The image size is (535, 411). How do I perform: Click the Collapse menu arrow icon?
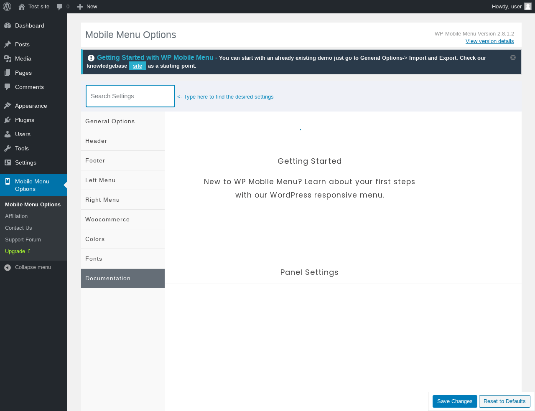(x=8, y=267)
